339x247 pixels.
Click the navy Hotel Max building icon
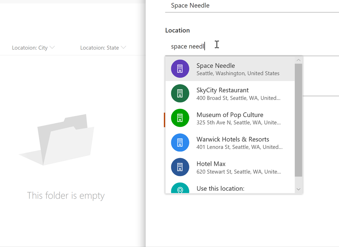[x=180, y=167]
